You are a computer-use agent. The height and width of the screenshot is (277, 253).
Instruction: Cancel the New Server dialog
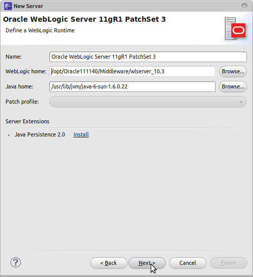tap(188, 263)
